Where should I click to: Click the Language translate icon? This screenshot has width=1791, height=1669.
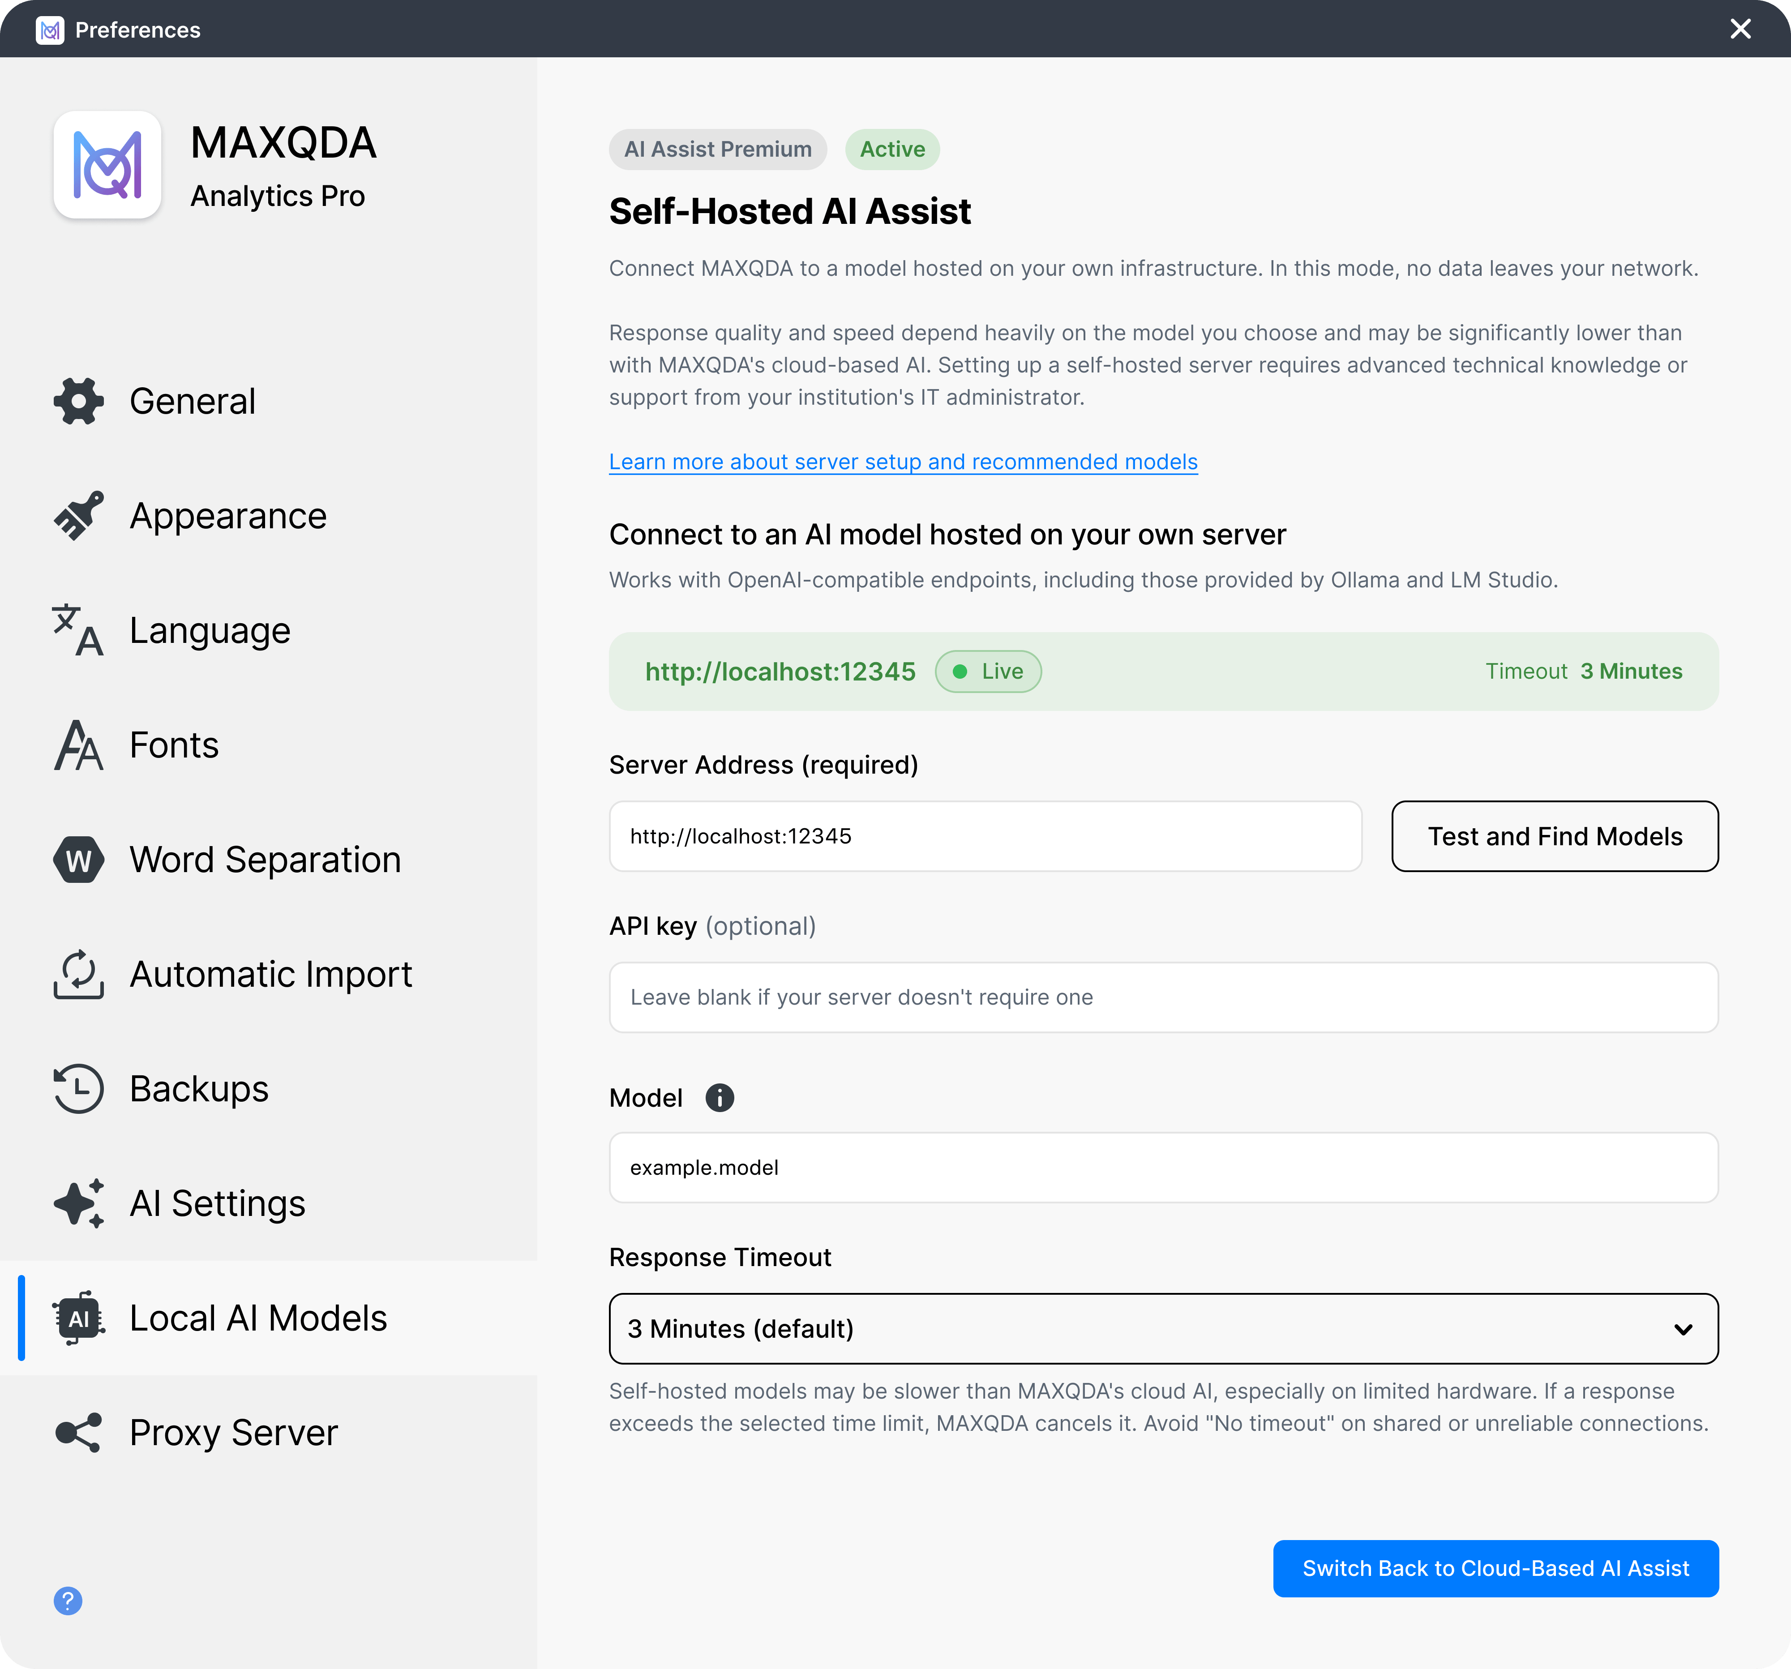click(78, 630)
